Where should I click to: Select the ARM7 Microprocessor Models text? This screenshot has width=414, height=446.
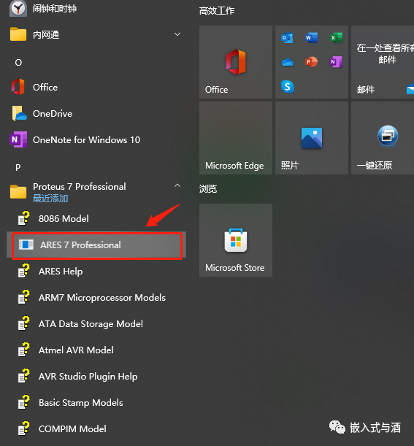point(102,298)
